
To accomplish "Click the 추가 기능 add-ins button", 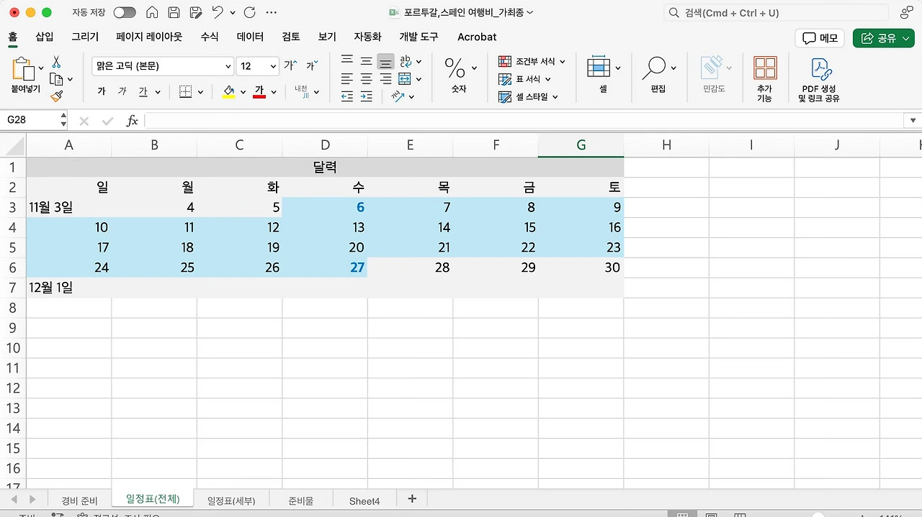I will click(x=765, y=78).
